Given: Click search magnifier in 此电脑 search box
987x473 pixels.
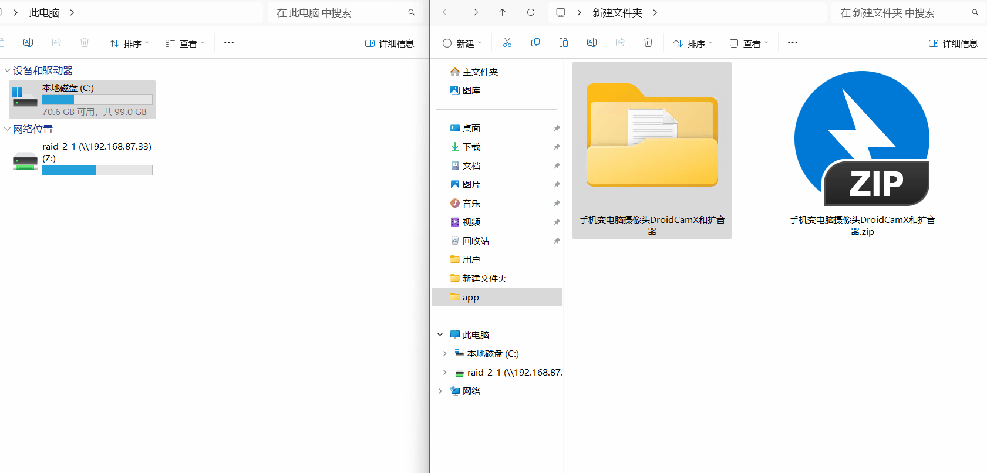Looking at the screenshot, I should click(412, 12).
